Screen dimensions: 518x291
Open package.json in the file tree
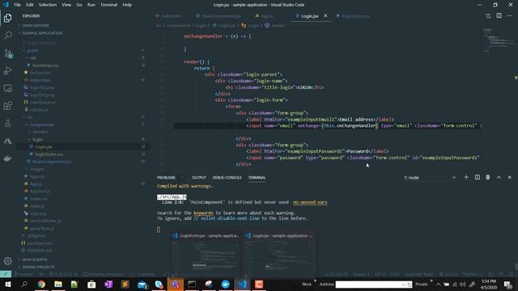40,242
